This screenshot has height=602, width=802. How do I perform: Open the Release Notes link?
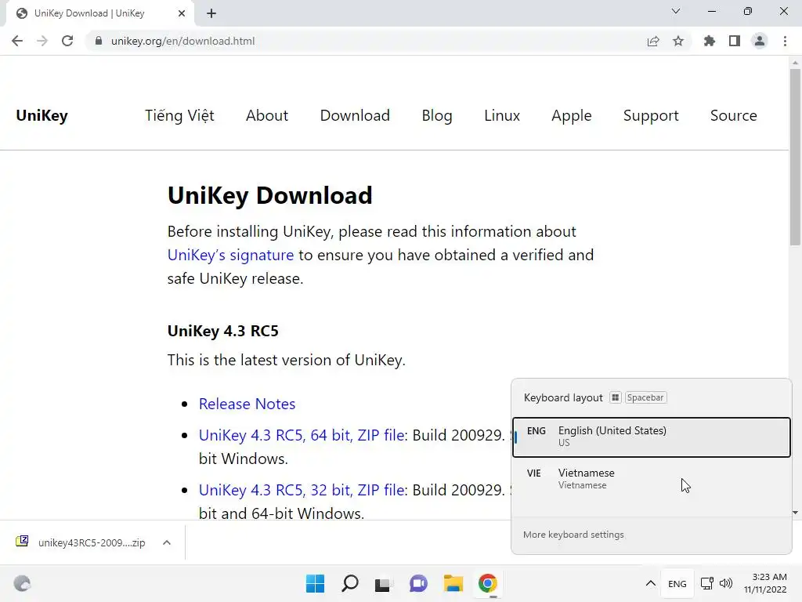coord(247,404)
